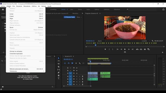The height and width of the screenshot is (93, 166).
Task: Hide video track V1 with eye
Action: 77,73
